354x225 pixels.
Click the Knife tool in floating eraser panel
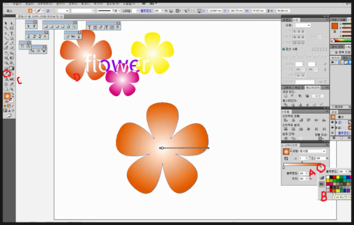79,36
